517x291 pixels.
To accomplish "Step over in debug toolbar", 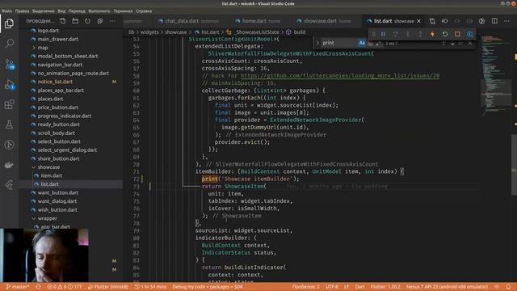I will (395, 34).
